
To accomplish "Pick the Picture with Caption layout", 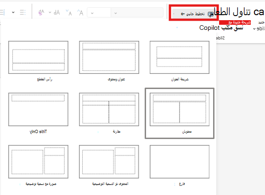I will (39, 162).
